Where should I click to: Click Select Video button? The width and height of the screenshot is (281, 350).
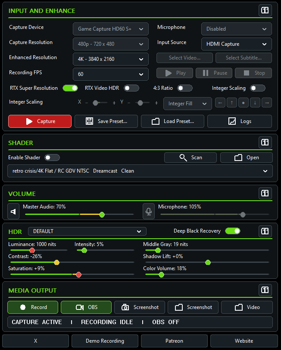pos(184,58)
